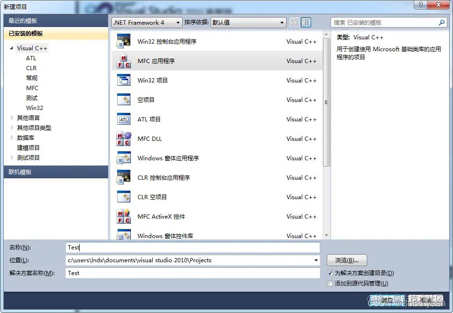Select the 已安装的模板 section
Viewport: 453px width, 313px height.
pos(56,34)
